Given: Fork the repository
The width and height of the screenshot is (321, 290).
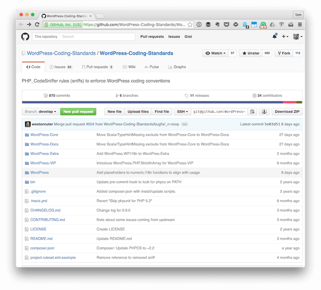Looking at the screenshot, I should 284,53.
